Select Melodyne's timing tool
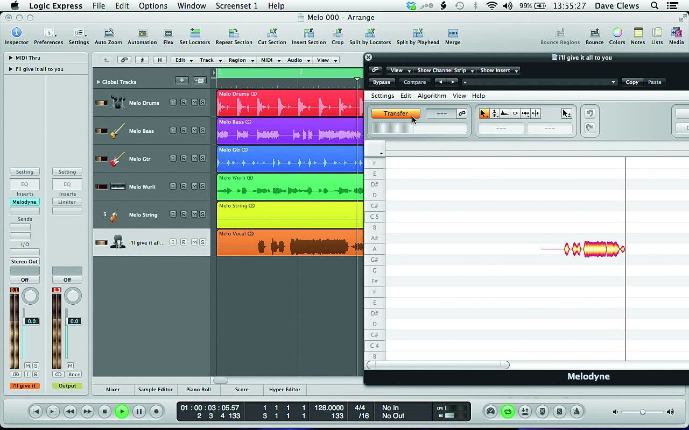This screenshot has height=430, width=689. coord(525,113)
